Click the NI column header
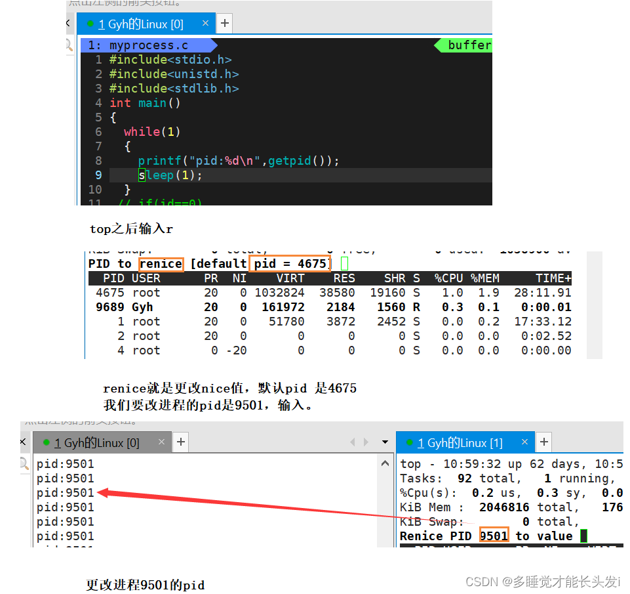Image resolution: width=630 pixels, height=594 pixels. tap(239, 278)
